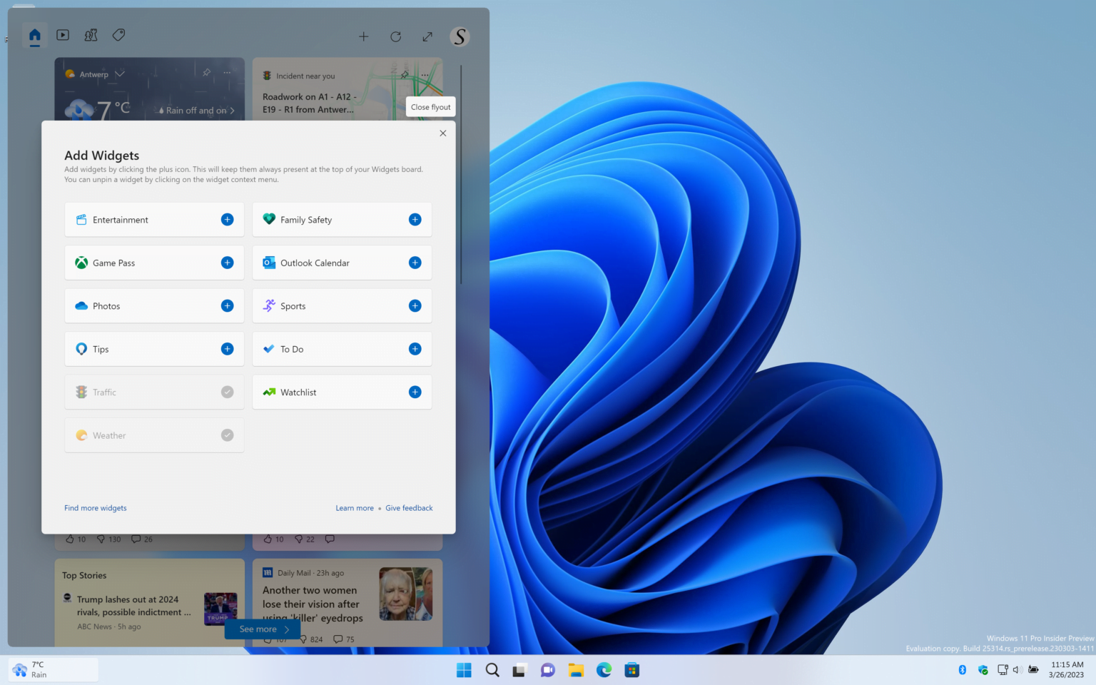
Task: Click the scrollbar of the Widgets board
Action: (x=462, y=175)
